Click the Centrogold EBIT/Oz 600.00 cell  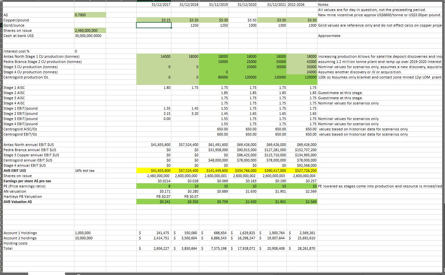[215, 134]
